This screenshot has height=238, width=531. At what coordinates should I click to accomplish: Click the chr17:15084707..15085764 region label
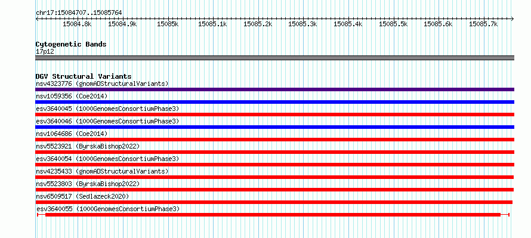point(79,13)
